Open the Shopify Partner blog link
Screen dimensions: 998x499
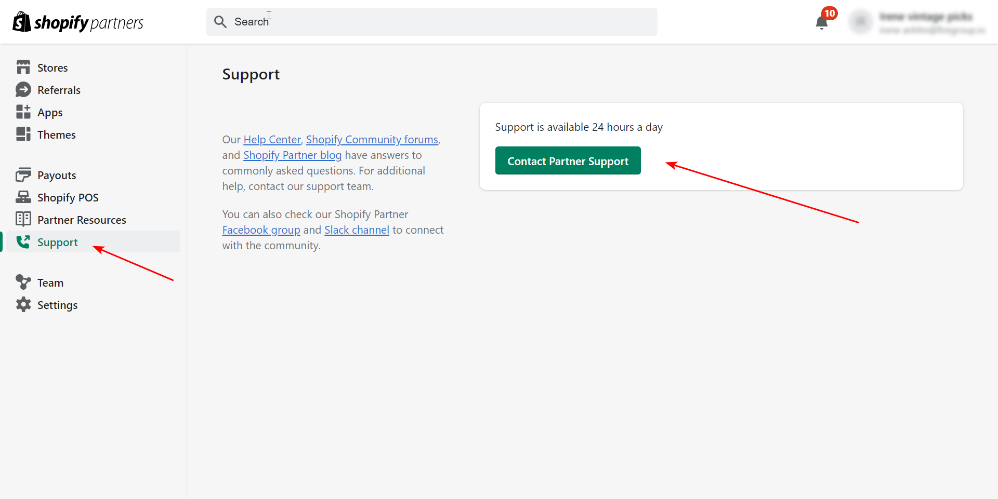(292, 155)
